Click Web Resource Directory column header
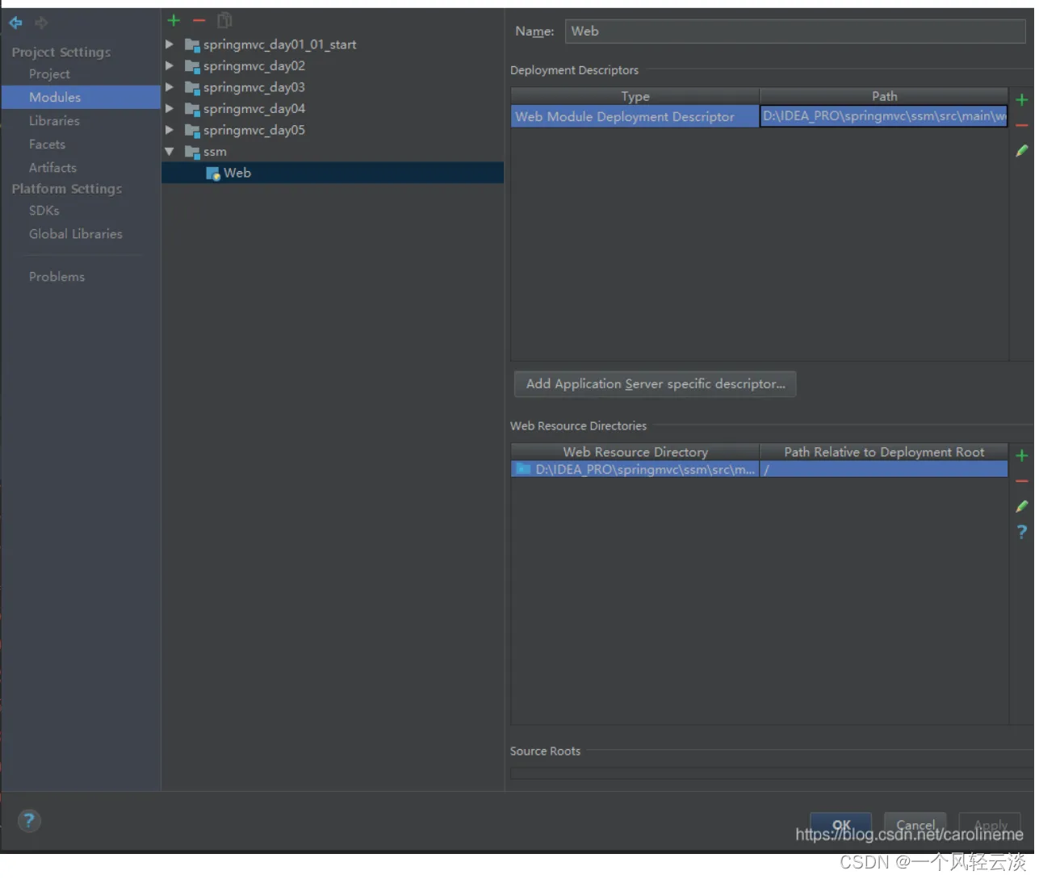Screen dimensions: 1039x879 coord(635,452)
